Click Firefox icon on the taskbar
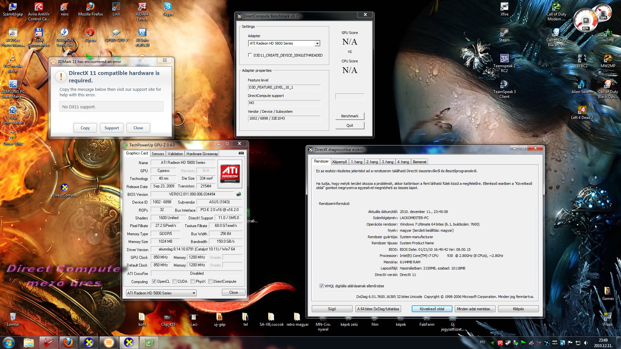 (68, 343)
